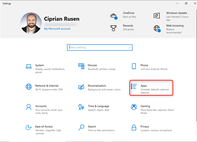
Task: Click 'Link your Android, iPhone' description
Action: pyautogui.click(x=154, y=69)
